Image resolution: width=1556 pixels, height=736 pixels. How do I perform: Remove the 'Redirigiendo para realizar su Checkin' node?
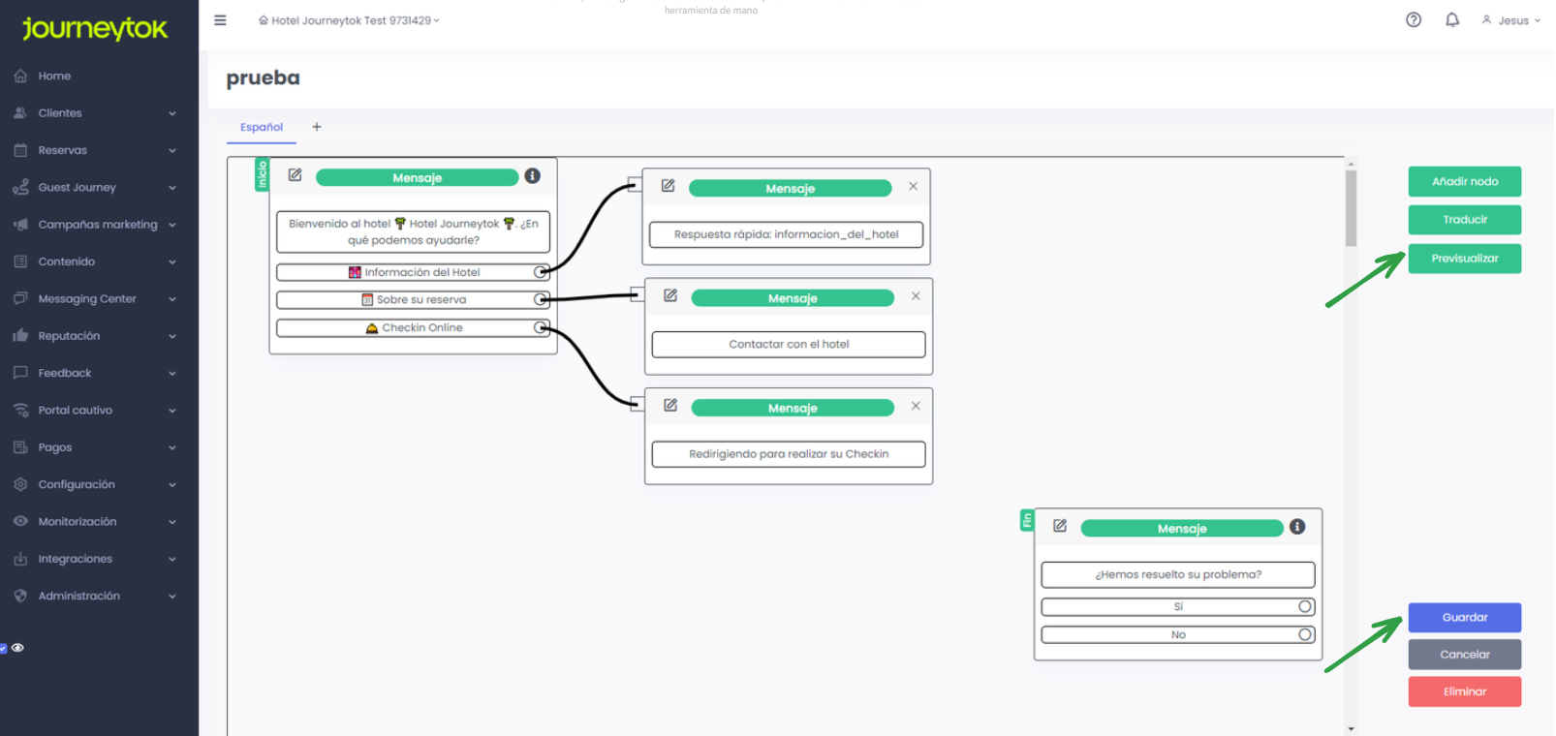pos(915,406)
